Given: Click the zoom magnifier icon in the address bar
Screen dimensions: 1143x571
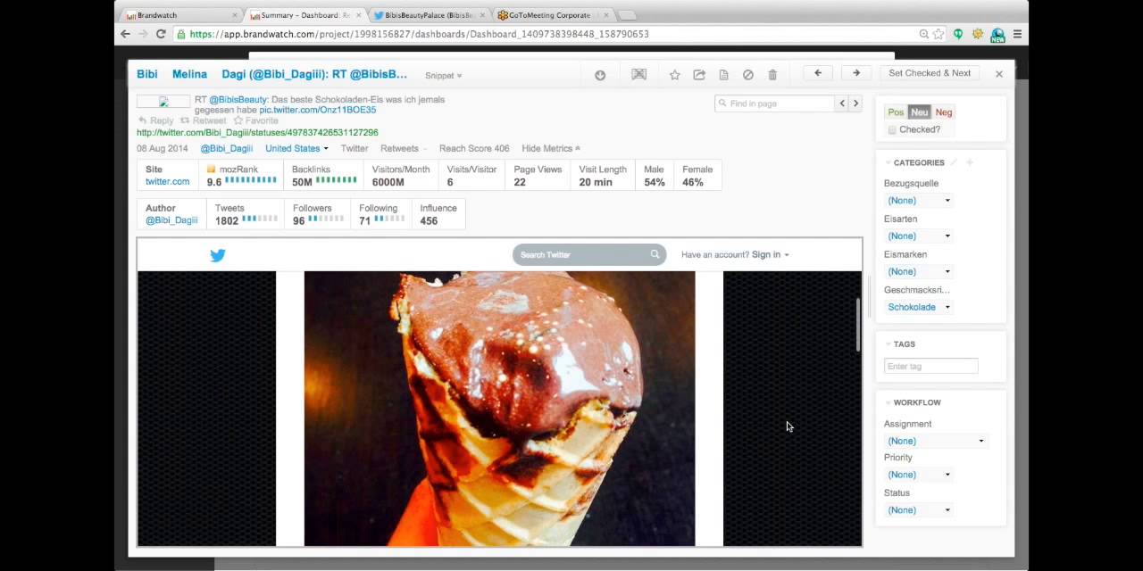Looking at the screenshot, I should [923, 34].
